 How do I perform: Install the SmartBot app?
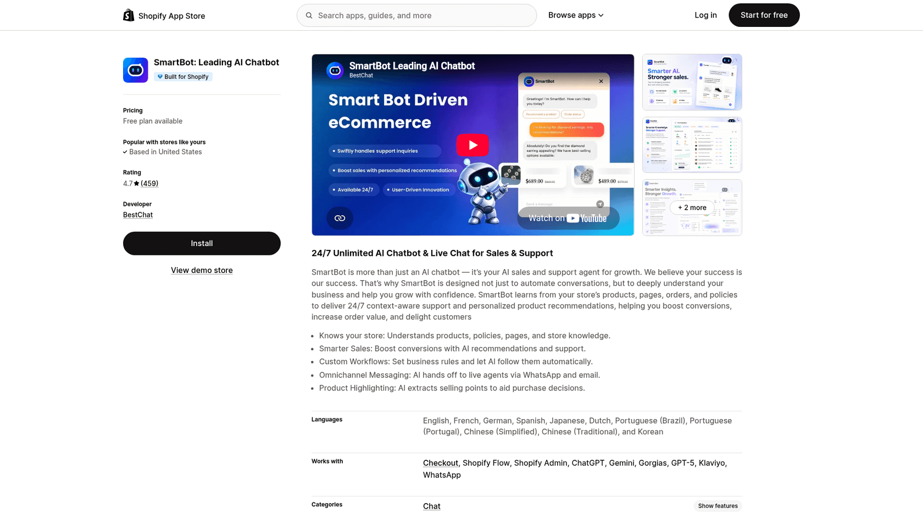pyautogui.click(x=202, y=243)
